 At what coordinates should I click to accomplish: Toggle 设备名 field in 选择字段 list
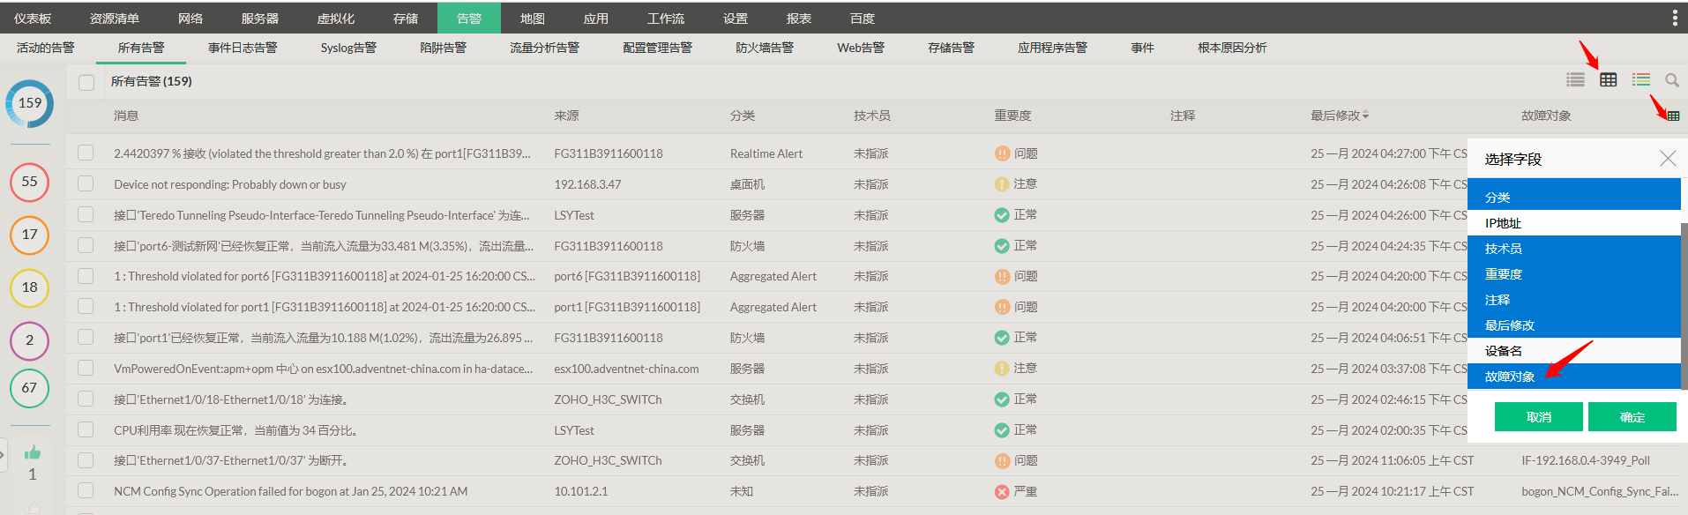pyautogui.click(x=1574, y=351)
